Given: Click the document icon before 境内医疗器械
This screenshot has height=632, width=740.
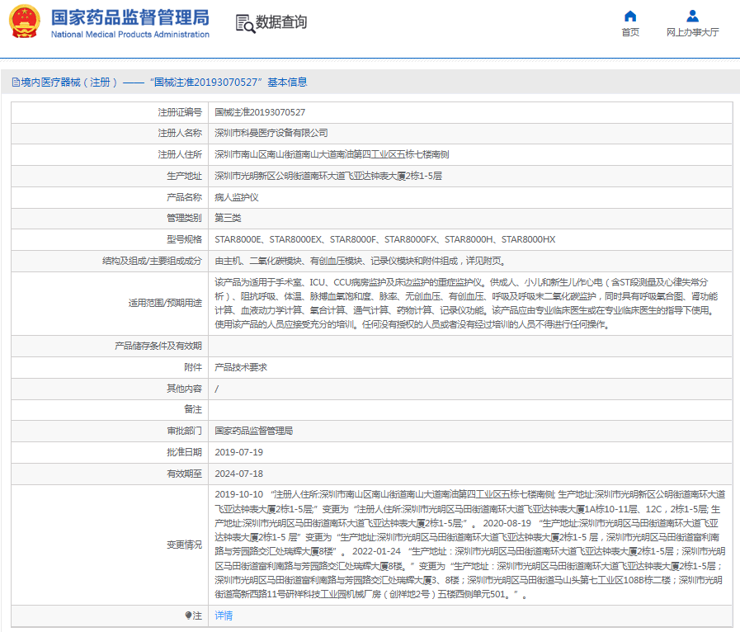Looking at the screenshot, I should click(15, 83).
